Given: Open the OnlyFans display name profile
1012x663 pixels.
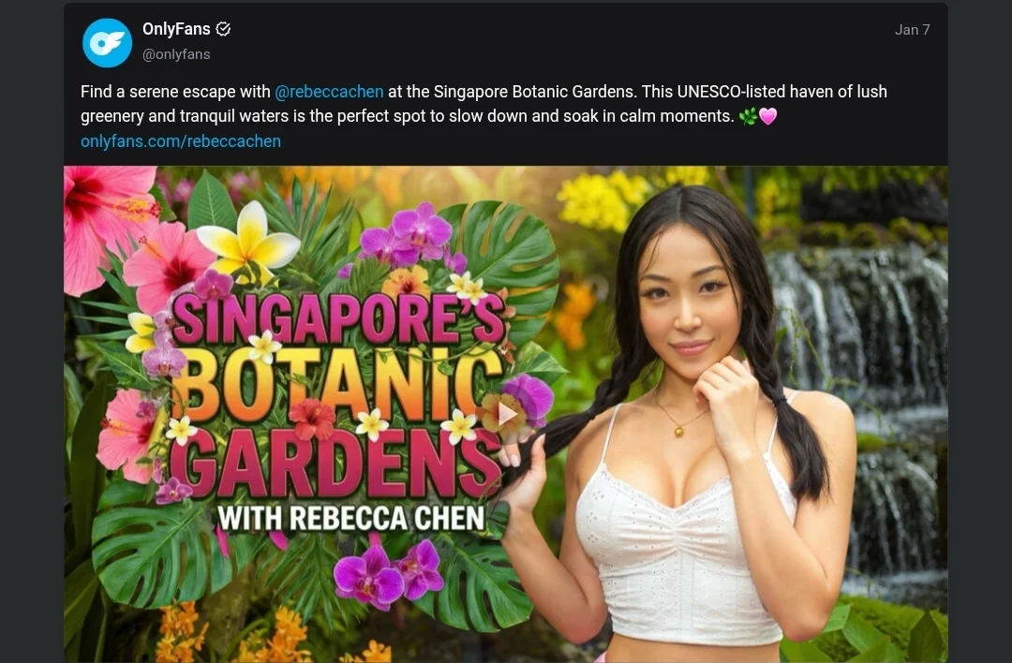Looking at the screenshot, I should pos(176,29).
